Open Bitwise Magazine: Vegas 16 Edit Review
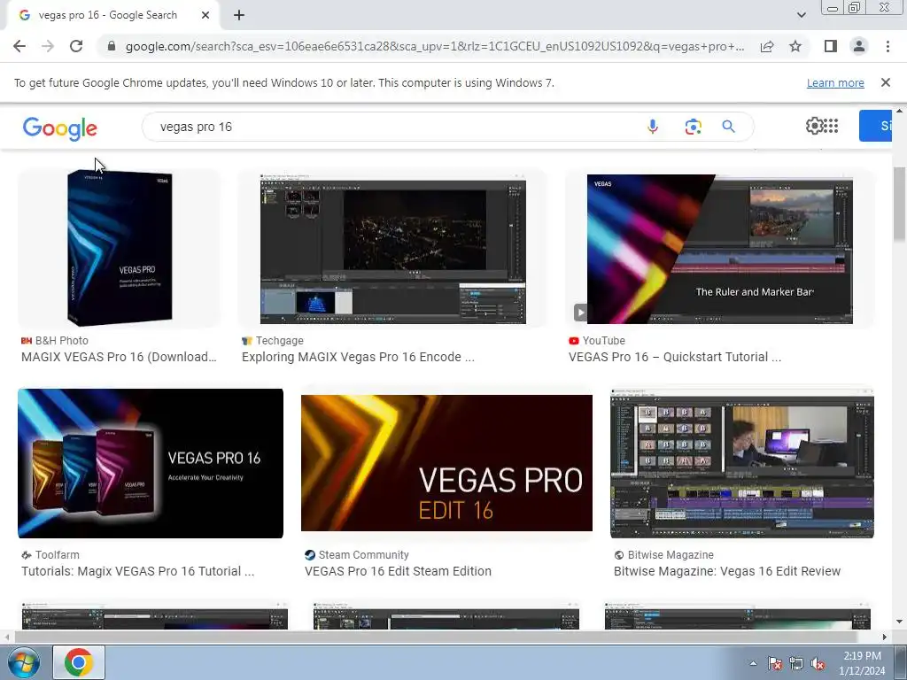 pyautogui.click(x=727, y=571)
